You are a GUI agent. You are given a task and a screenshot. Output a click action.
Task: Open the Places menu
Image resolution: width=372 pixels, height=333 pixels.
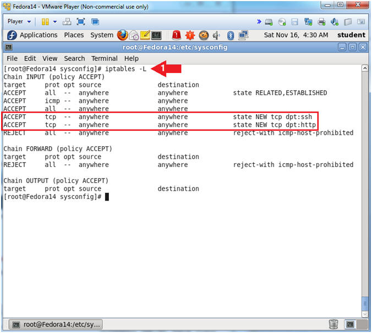tap(74, 35)
